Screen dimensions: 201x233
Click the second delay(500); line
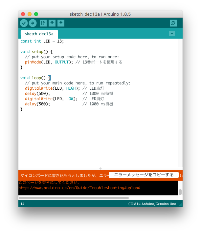[x=37, y=104]
